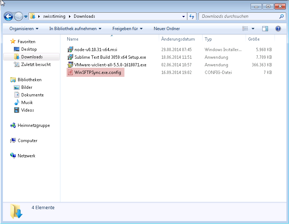Open the Musik library

pyautogui.click(x=27, y=102)
